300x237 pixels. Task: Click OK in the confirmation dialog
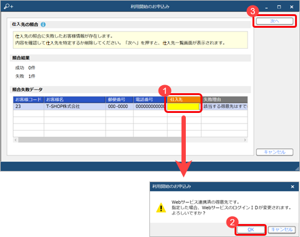(251, 230)
